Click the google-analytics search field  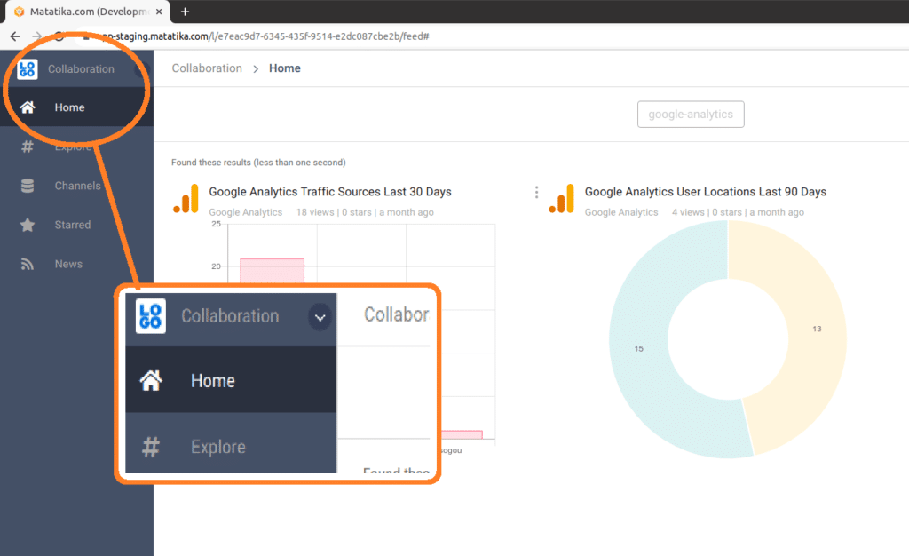[691, 115]
